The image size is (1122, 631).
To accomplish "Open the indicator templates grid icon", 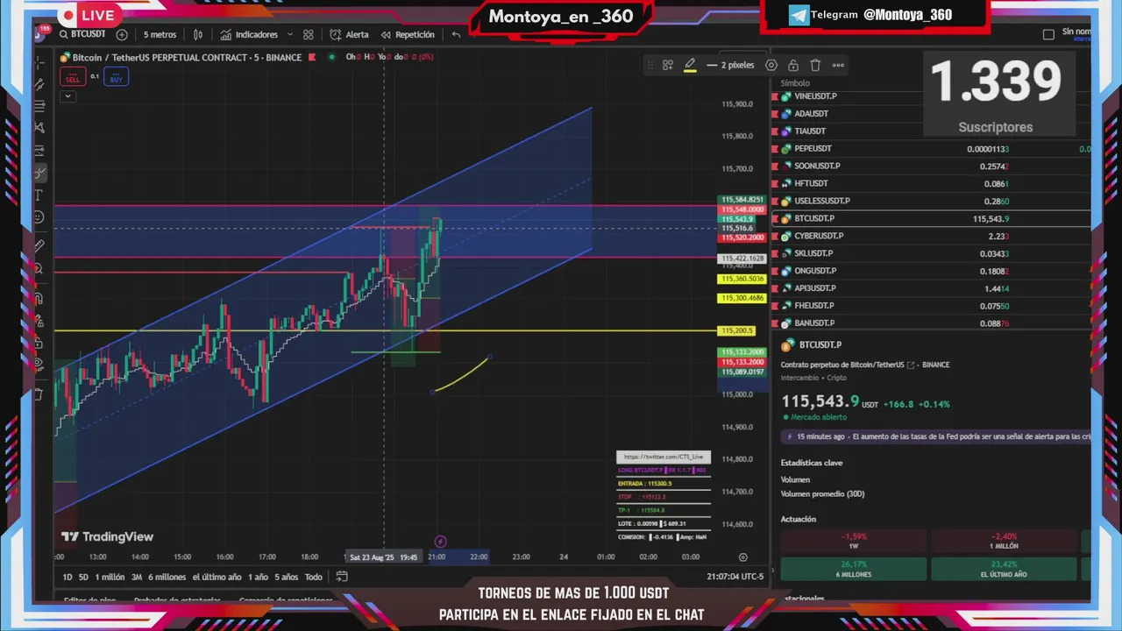I will [309, 34].
